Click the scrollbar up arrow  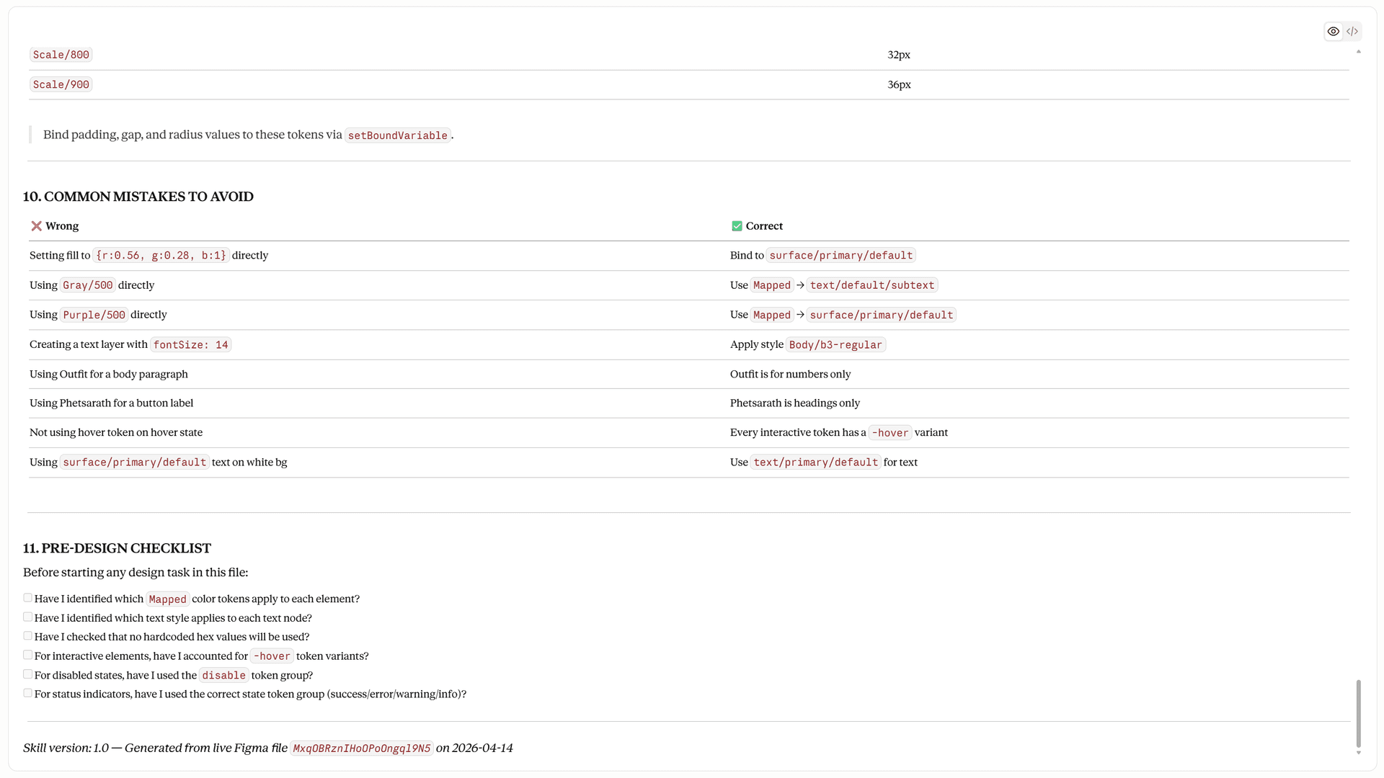point(1359,52)
